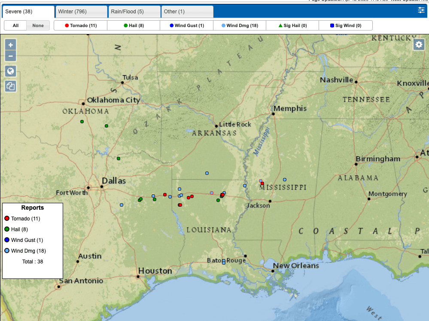
Task: Click the All reports button
Action: pos(15,25)
